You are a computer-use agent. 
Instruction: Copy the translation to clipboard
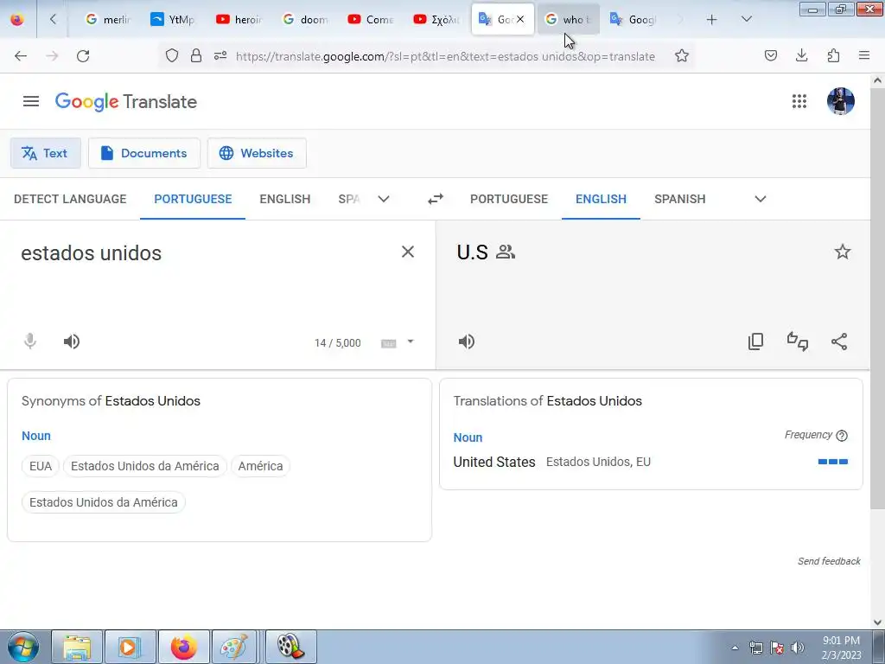pyautogui.click(x=755, y=342)
